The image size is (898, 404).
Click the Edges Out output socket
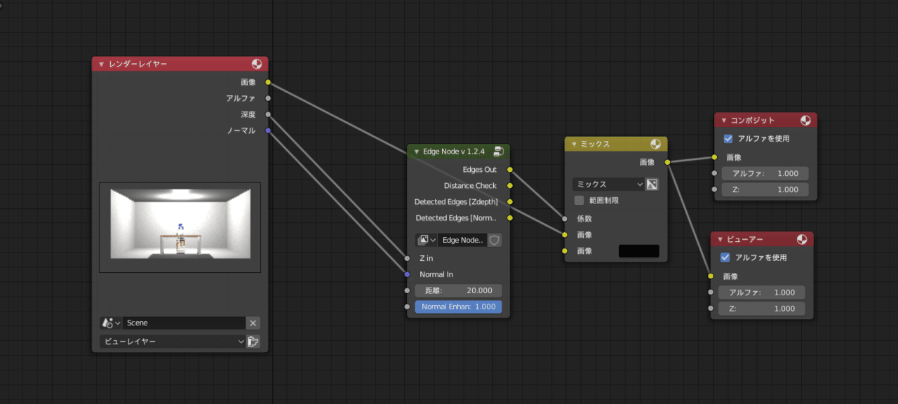tap(509, 169)
